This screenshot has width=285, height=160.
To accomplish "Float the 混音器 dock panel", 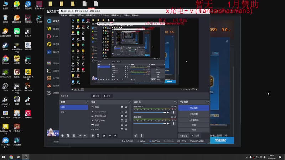I will tap(175, 102).
